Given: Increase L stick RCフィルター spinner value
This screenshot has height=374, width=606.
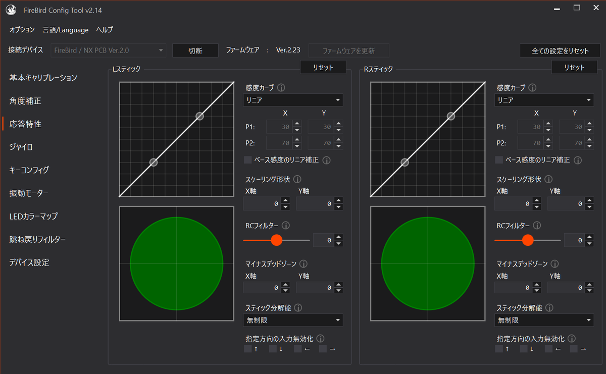Looking at the screenshot, I should click(x=338, y=237).
